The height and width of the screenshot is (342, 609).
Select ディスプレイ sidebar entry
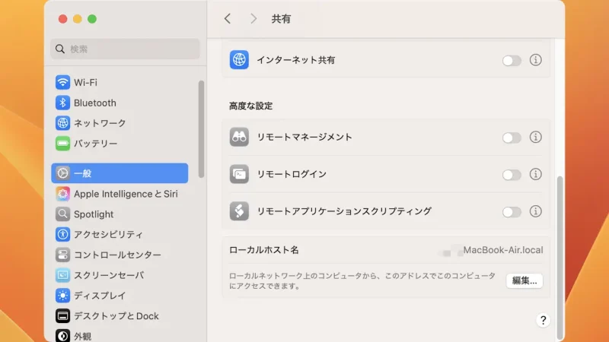click(120, 296)
